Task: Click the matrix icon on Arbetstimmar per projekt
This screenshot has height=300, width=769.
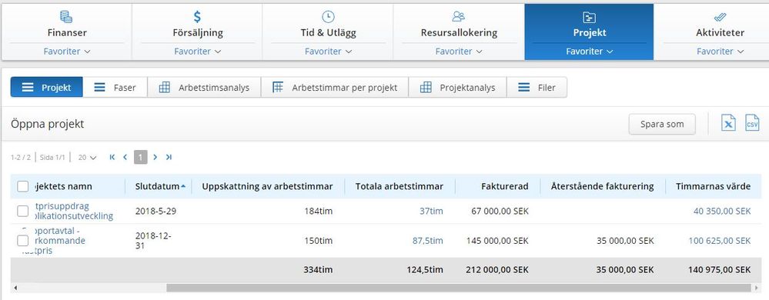Action: pos(278,87)
